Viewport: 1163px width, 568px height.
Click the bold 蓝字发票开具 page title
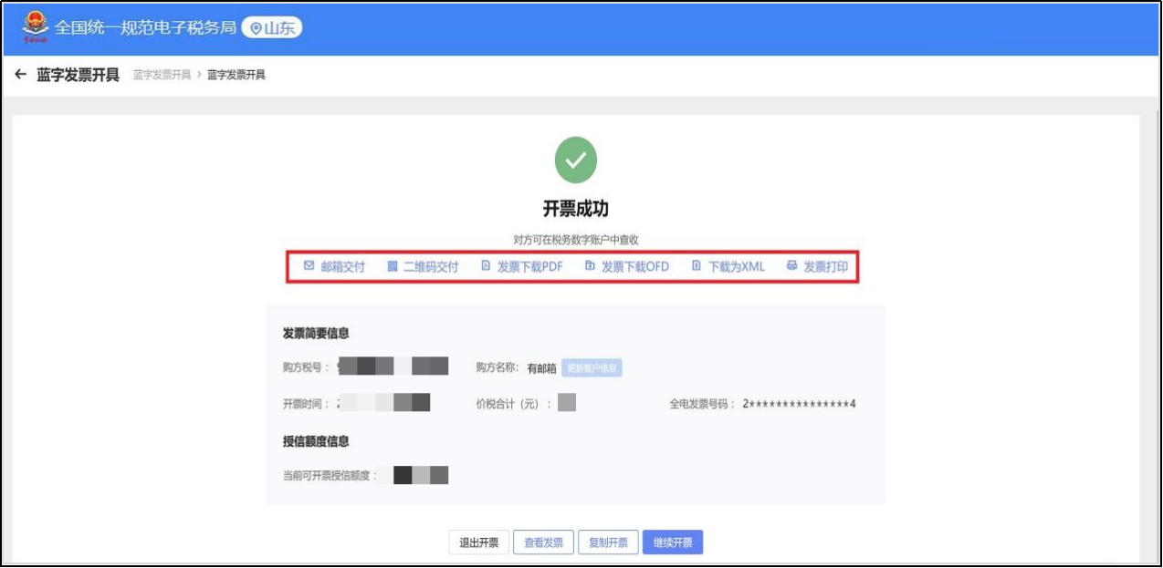coord(78,74)
